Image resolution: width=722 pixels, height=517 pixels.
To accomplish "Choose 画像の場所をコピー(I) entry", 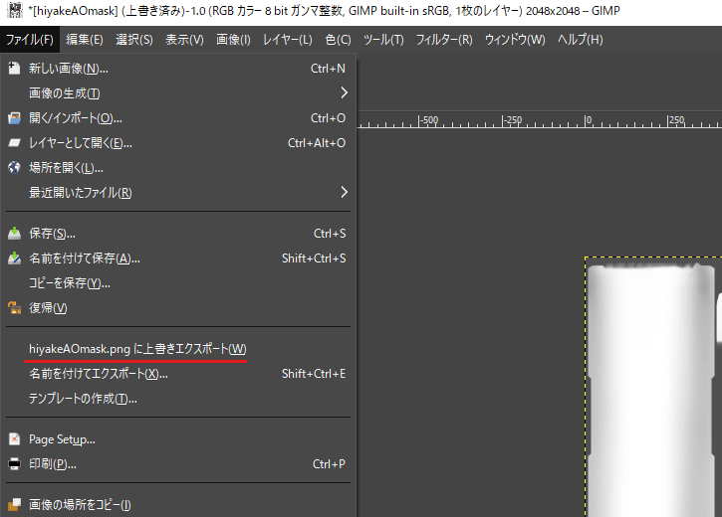I will (x=178, y=505).
